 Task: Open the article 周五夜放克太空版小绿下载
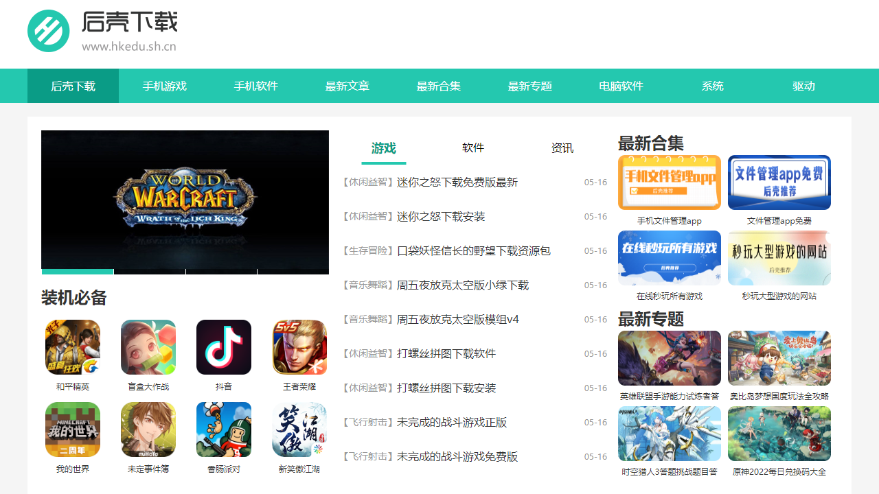pyautogui.click(x=463, y=285)
